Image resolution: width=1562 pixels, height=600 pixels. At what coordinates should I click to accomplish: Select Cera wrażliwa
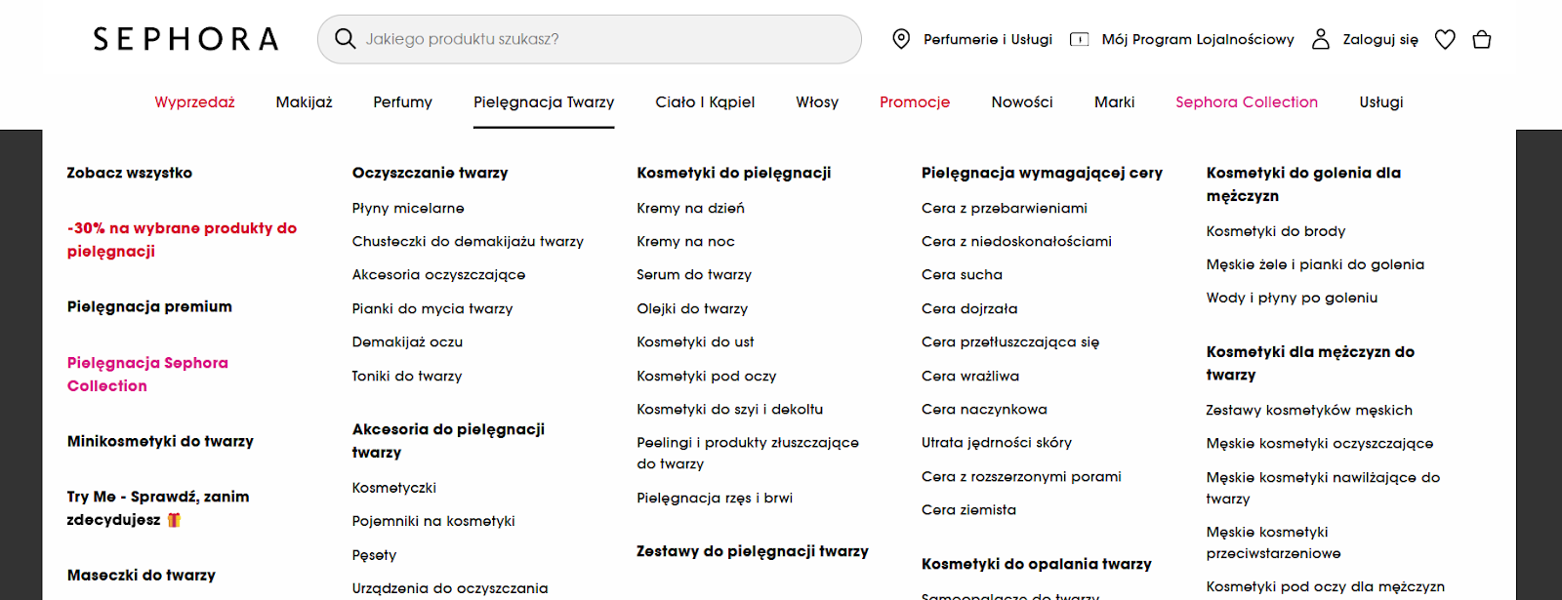[970, 377]
